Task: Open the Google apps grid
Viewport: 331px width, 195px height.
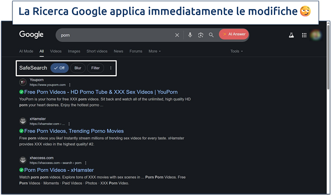Action: point(304,35)
